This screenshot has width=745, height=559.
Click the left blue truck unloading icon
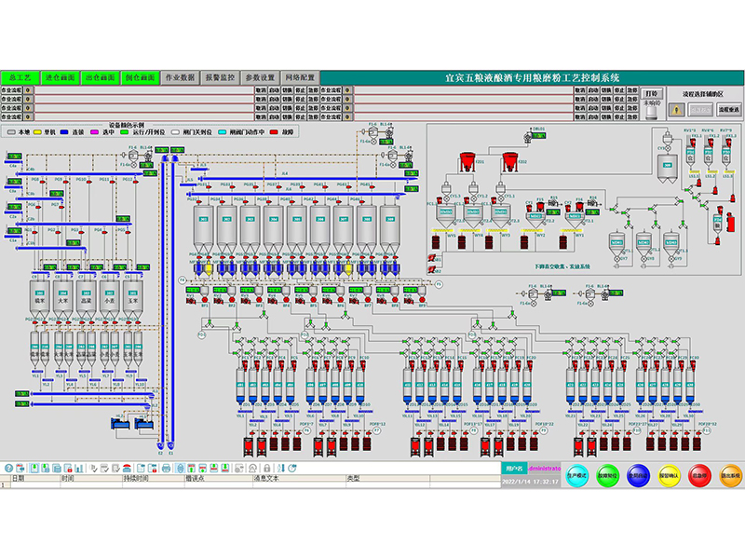click(120, 422)
